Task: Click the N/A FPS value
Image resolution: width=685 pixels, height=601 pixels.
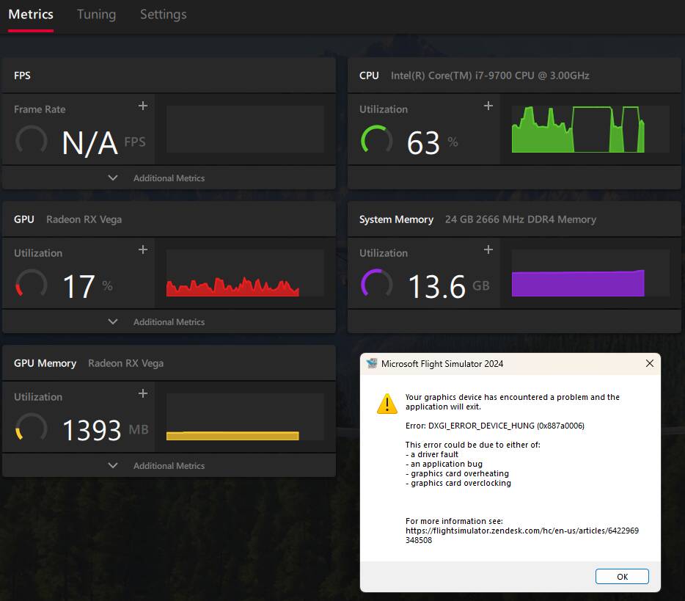Action: point(103,143)
